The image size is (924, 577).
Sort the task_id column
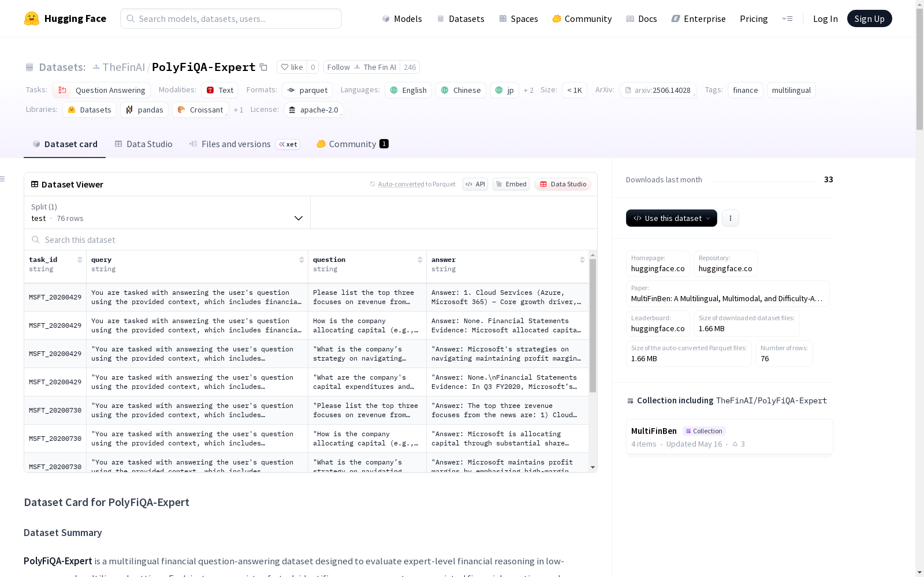click(x=80, y=260)
